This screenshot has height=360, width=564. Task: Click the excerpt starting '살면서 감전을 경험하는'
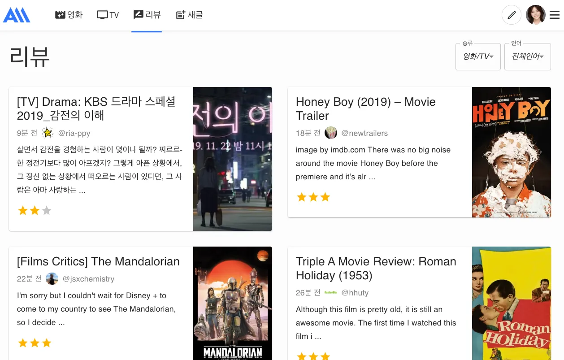(100, 170)
